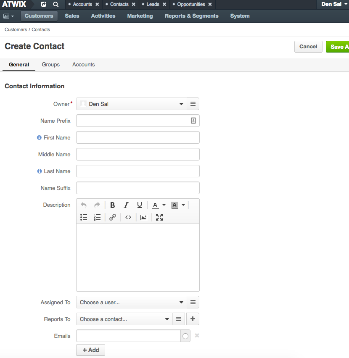Open the Activities menu
This screenshot has width=349, height=358.
103,16
